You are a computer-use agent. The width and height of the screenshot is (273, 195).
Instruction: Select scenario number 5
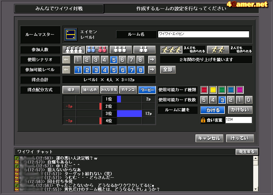pos(114,60)
